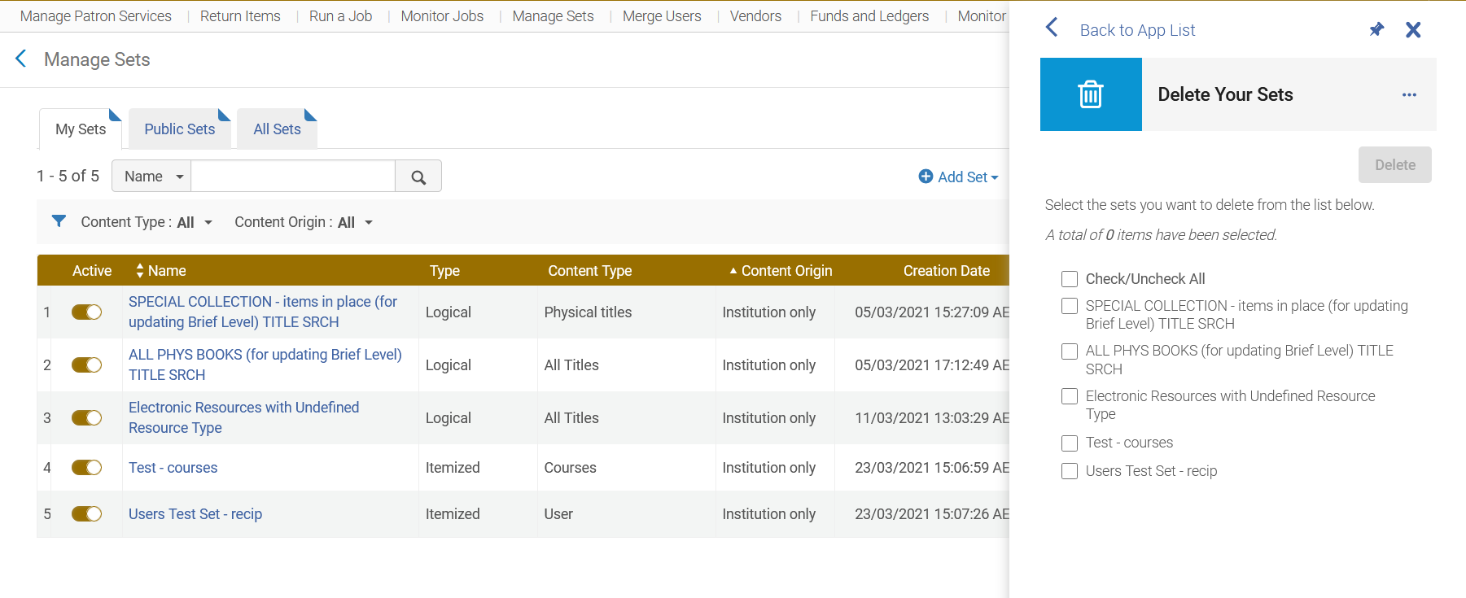Go back using the Manage Sets arrow
Viewport: 1466px width, 598px height.
point(21,59)
